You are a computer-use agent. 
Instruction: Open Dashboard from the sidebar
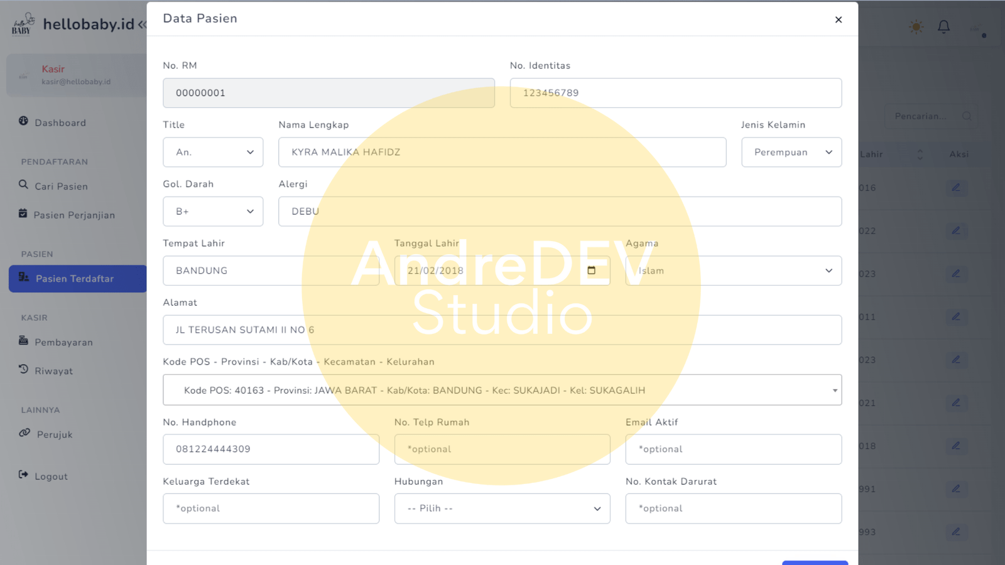coord(60,123)
